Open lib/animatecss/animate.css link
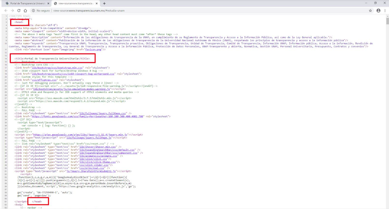This screenshot has width=389, height=209. click(98, 156)
